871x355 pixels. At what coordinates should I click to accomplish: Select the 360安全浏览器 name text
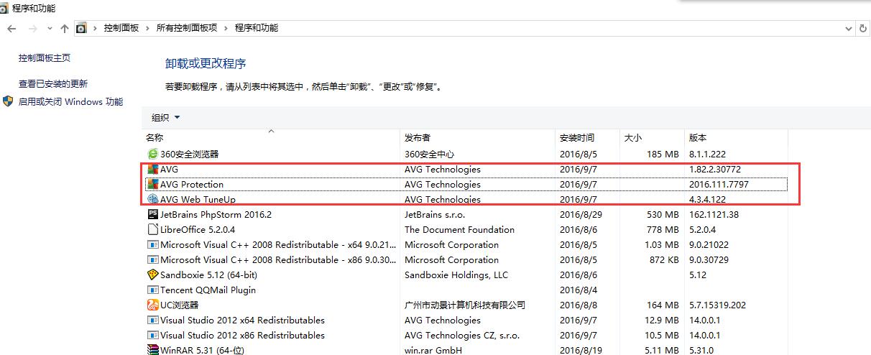coord(189,154)
